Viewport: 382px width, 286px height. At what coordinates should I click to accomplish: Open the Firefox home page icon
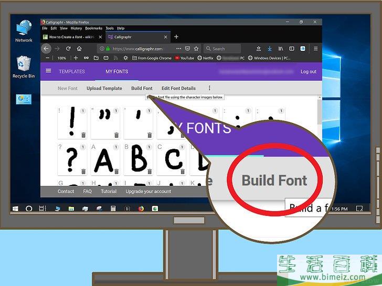79,49
